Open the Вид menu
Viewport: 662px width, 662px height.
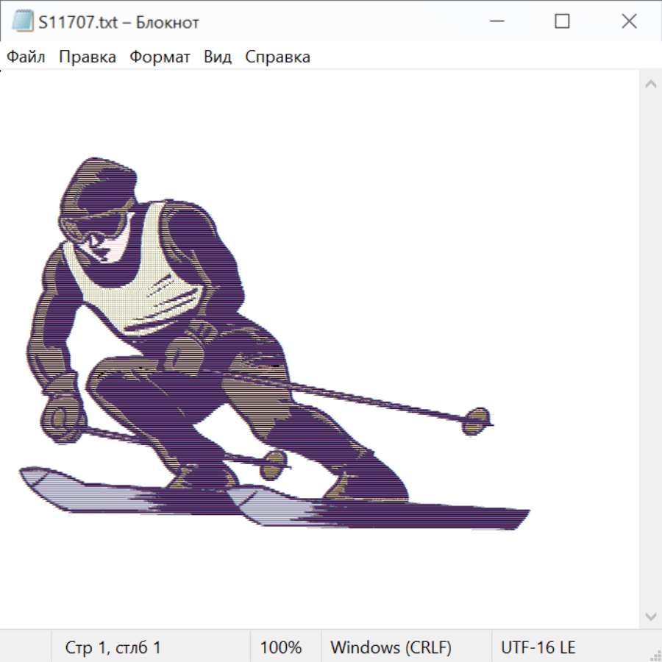pos(218,57)
